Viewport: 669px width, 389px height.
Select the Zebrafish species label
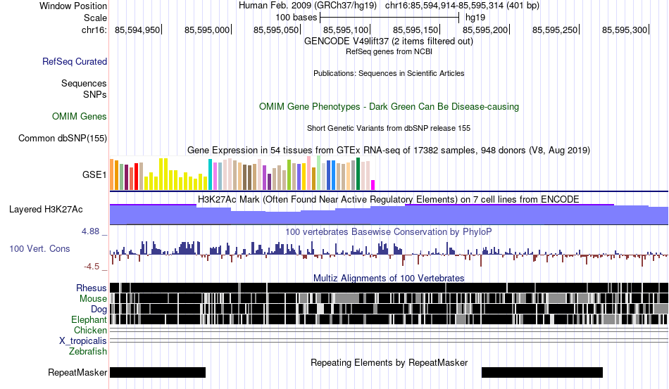[x=88, y=352]
